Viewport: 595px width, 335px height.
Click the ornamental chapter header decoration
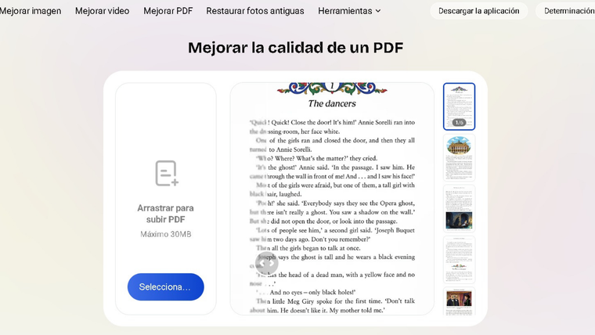[331, 88]
